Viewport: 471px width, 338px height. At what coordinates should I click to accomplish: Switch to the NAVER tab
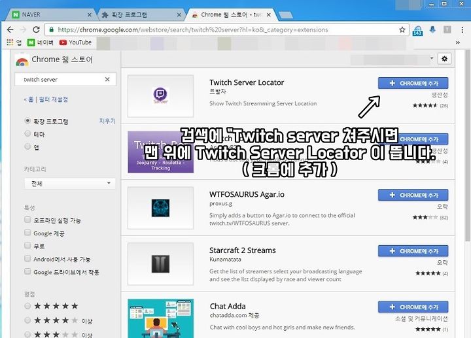click(x=52, y=14)
